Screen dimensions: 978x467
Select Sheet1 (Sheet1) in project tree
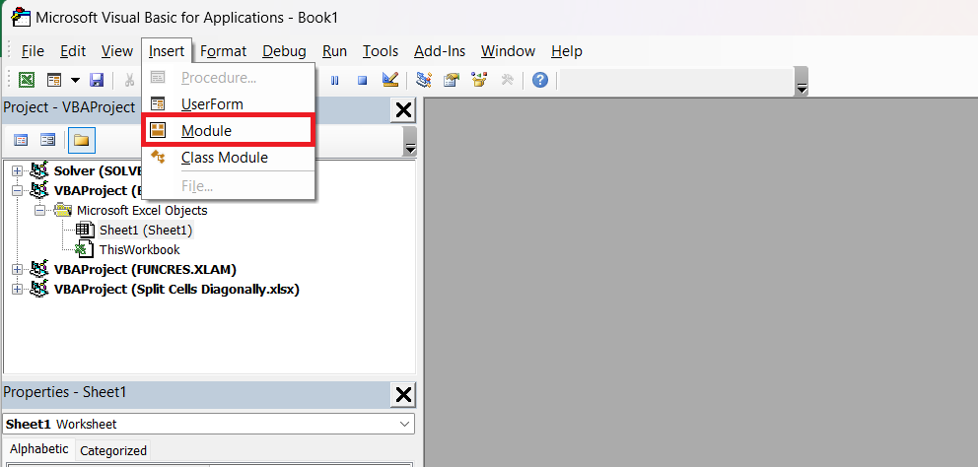(x=146, y=231)
